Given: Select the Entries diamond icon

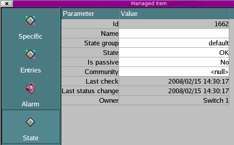Looking at the screenshot, I should (30, 55).
